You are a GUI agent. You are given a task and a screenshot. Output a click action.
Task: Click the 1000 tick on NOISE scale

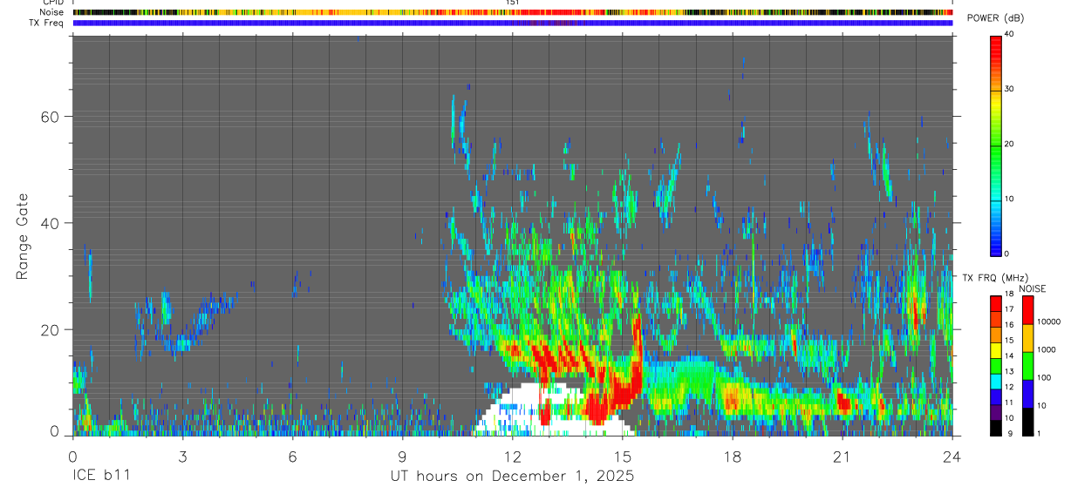pos(1047,350)
